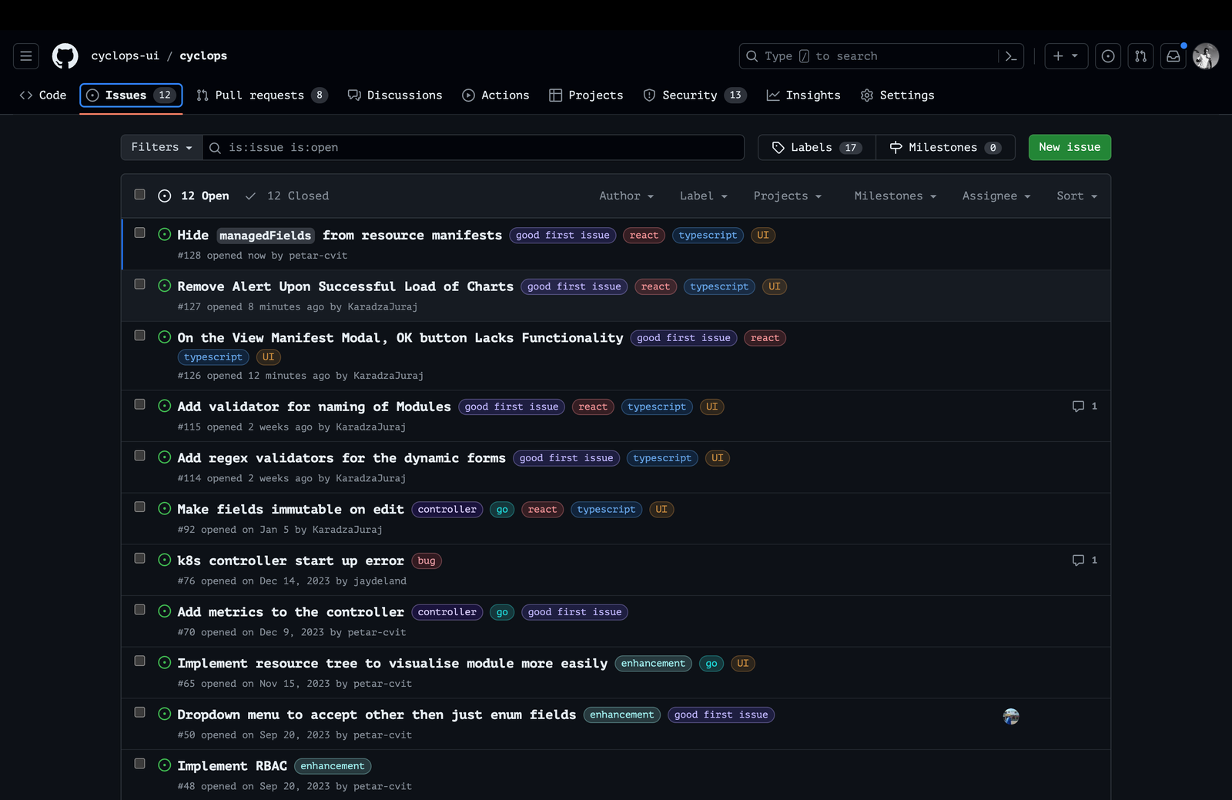1232x800 pixels.
Task: Select checkbox for k8s controller start up error
Action: click(139, 558)
